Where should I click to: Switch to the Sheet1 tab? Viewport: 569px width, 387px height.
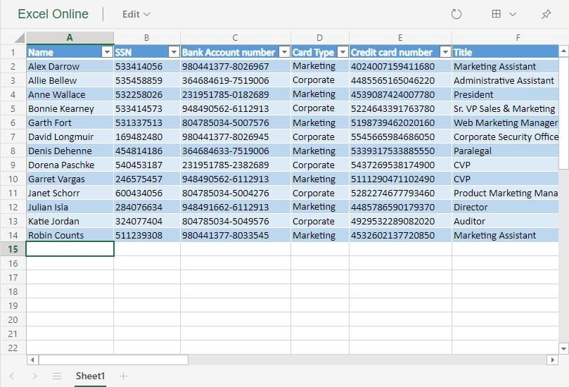[x=90, y=376]
